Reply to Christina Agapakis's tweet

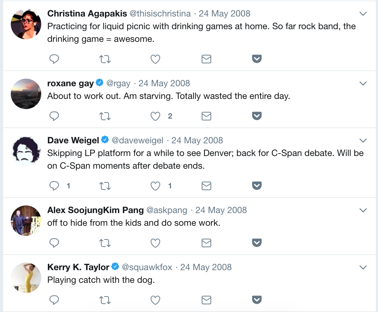click(54, 59)
